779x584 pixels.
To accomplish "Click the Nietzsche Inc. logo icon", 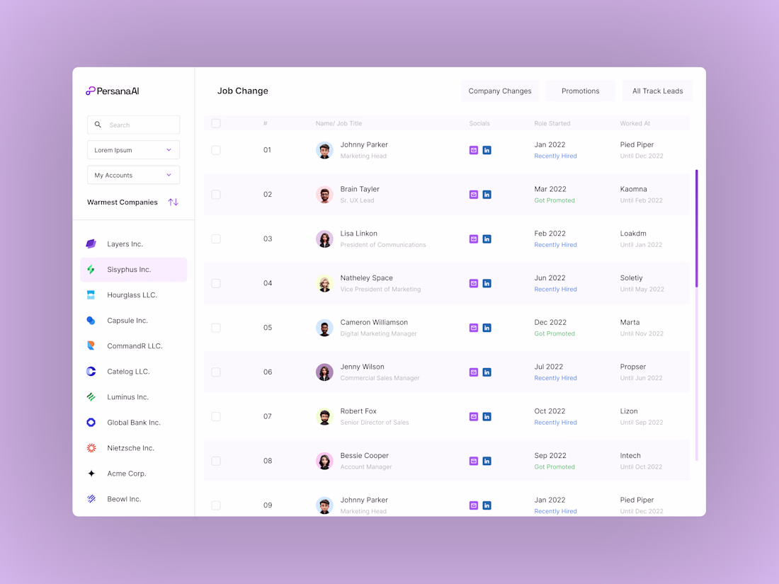I will point(91,448).
